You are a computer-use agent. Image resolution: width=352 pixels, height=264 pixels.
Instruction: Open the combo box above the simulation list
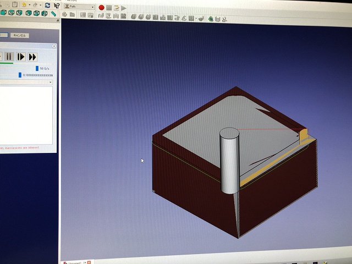(x=26, y=82)
